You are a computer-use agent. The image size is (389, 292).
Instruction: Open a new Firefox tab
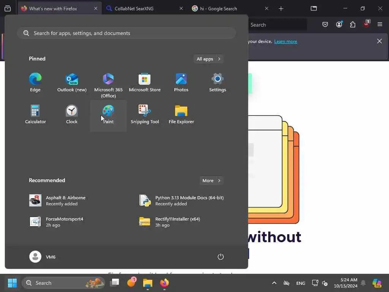click(x=281, y=9)
